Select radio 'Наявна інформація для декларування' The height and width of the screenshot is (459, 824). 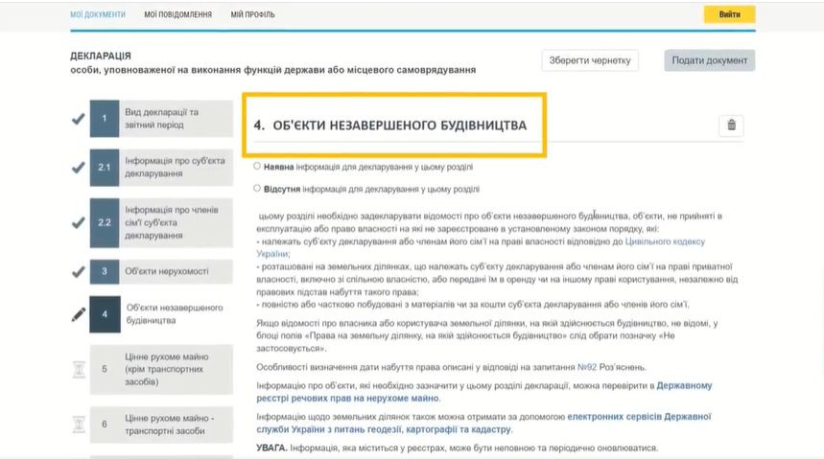(x=257, y=166)
